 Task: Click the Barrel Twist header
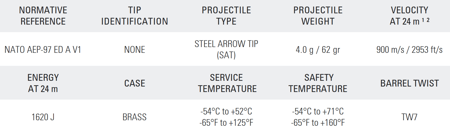pos(410,83)
